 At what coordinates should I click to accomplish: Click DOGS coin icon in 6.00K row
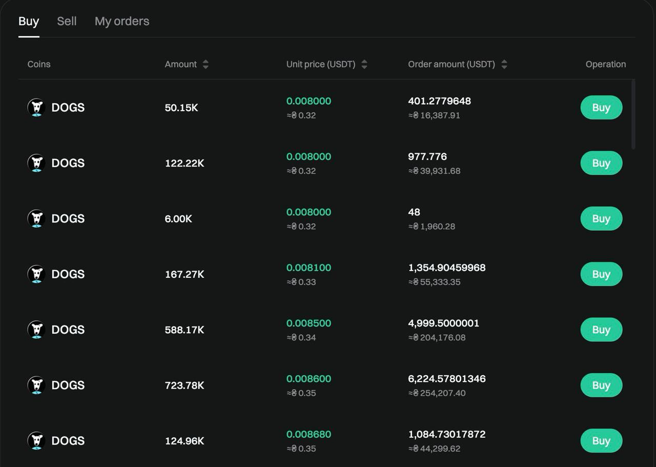click(x=36, y=218)
